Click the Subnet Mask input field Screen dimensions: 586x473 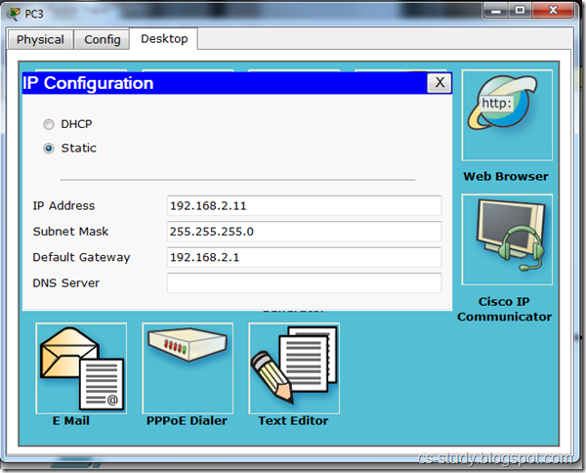coord(304,232)
